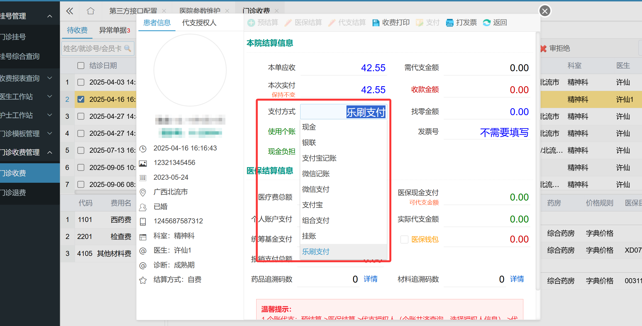
Task: Click the 返回 return icon
Action: point(487,23)
